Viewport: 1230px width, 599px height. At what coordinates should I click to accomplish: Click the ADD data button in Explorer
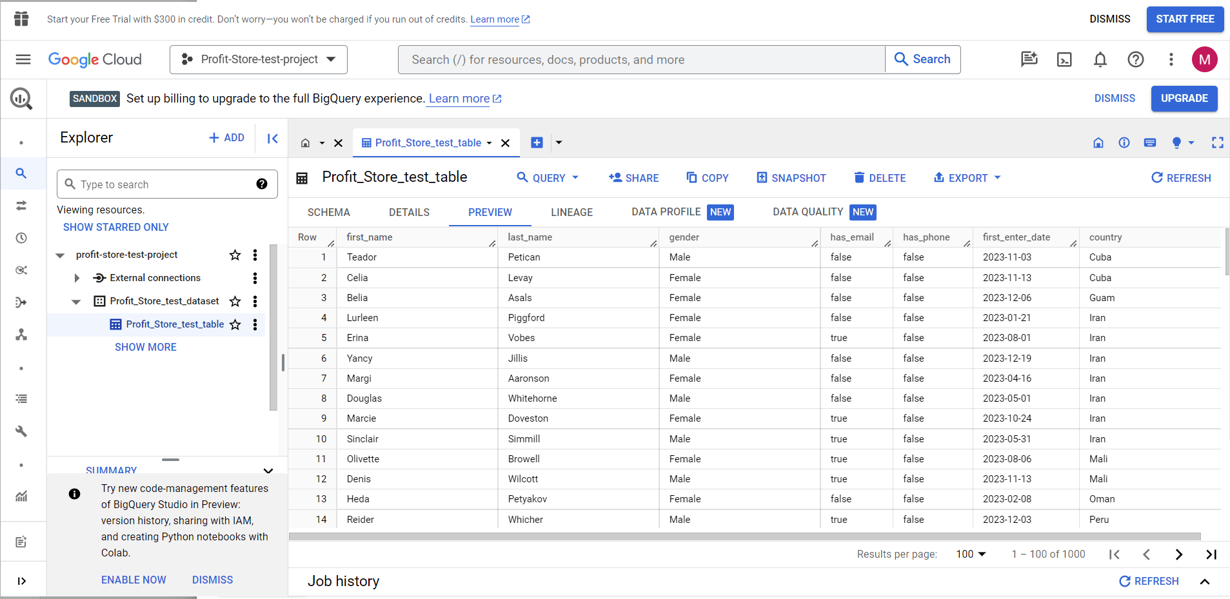[226, 138]
